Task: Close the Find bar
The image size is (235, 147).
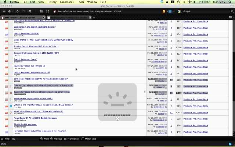Action: (x=2, y=139)
